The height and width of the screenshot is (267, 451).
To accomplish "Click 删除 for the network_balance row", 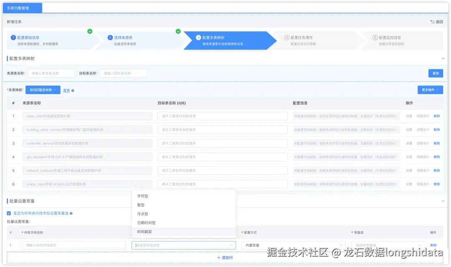I will click(x=437, y=171).
